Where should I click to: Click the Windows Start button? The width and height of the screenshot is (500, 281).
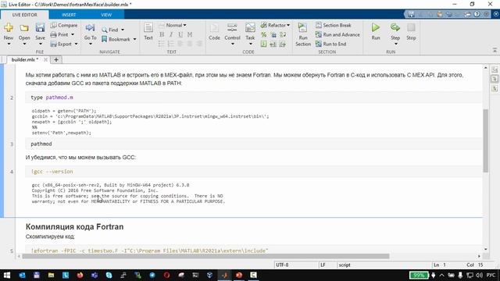pyautogui.click(x=7, y=276)
